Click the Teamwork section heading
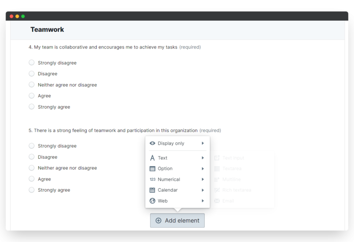Screen dimensions: 354x242 pyautogui.click(x=47, y=30)
